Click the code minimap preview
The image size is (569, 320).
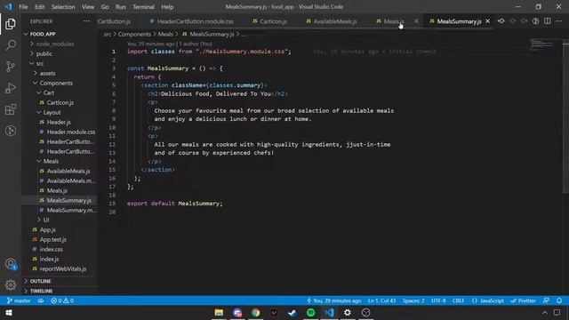tap(541, 44)
